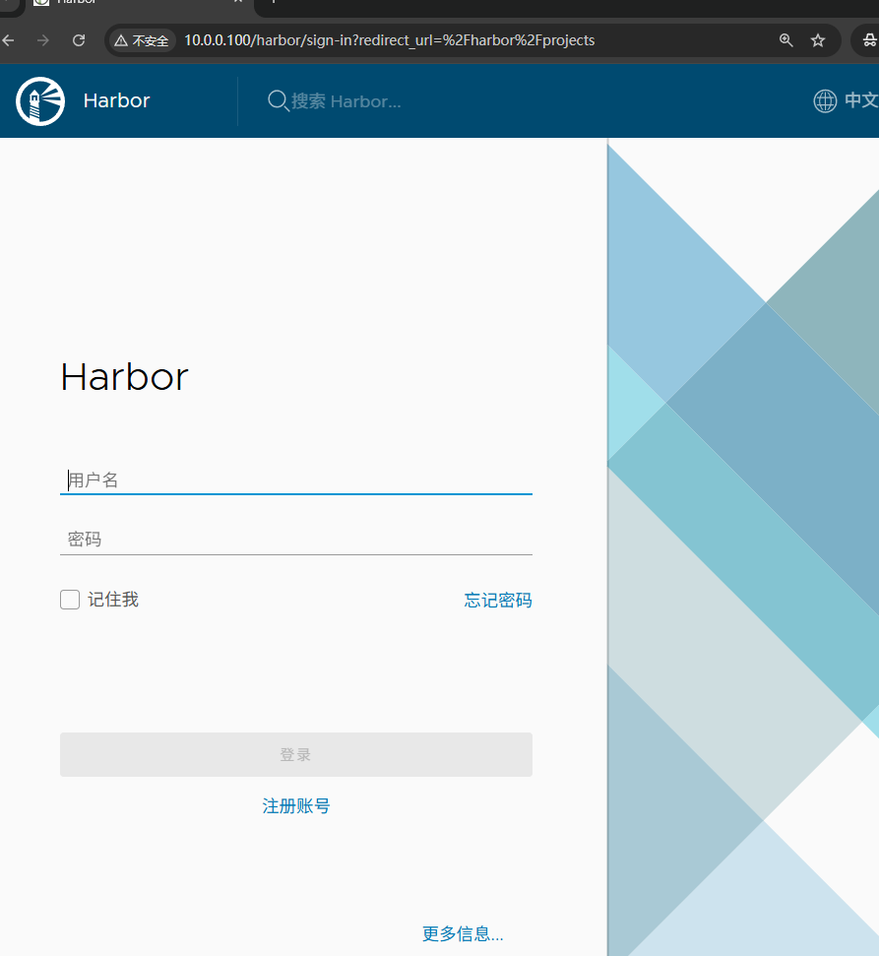Click the 不安全 security warning badge
The image size is (879, 956).
[142, 40]
